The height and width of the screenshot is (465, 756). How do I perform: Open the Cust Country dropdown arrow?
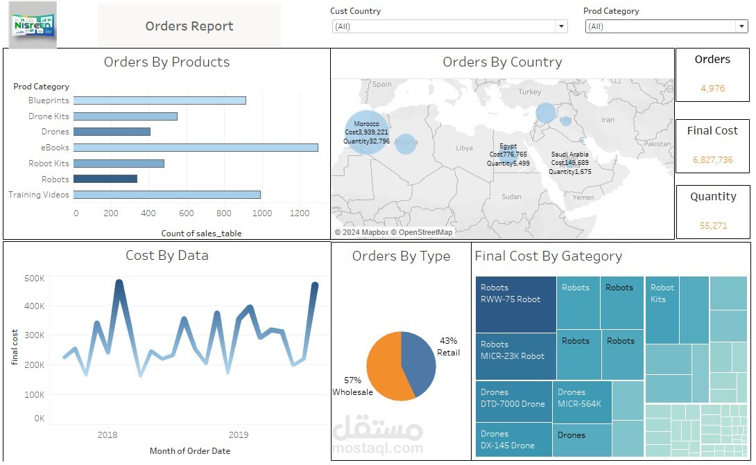coord(561,26)
